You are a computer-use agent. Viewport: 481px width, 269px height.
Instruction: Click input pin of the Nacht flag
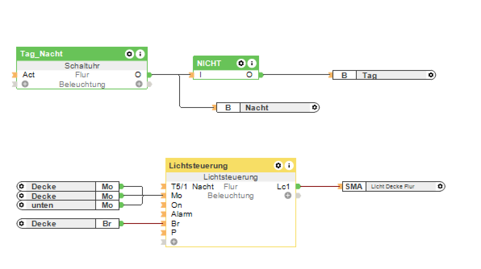pyautogui.click(x=214, y=108)
